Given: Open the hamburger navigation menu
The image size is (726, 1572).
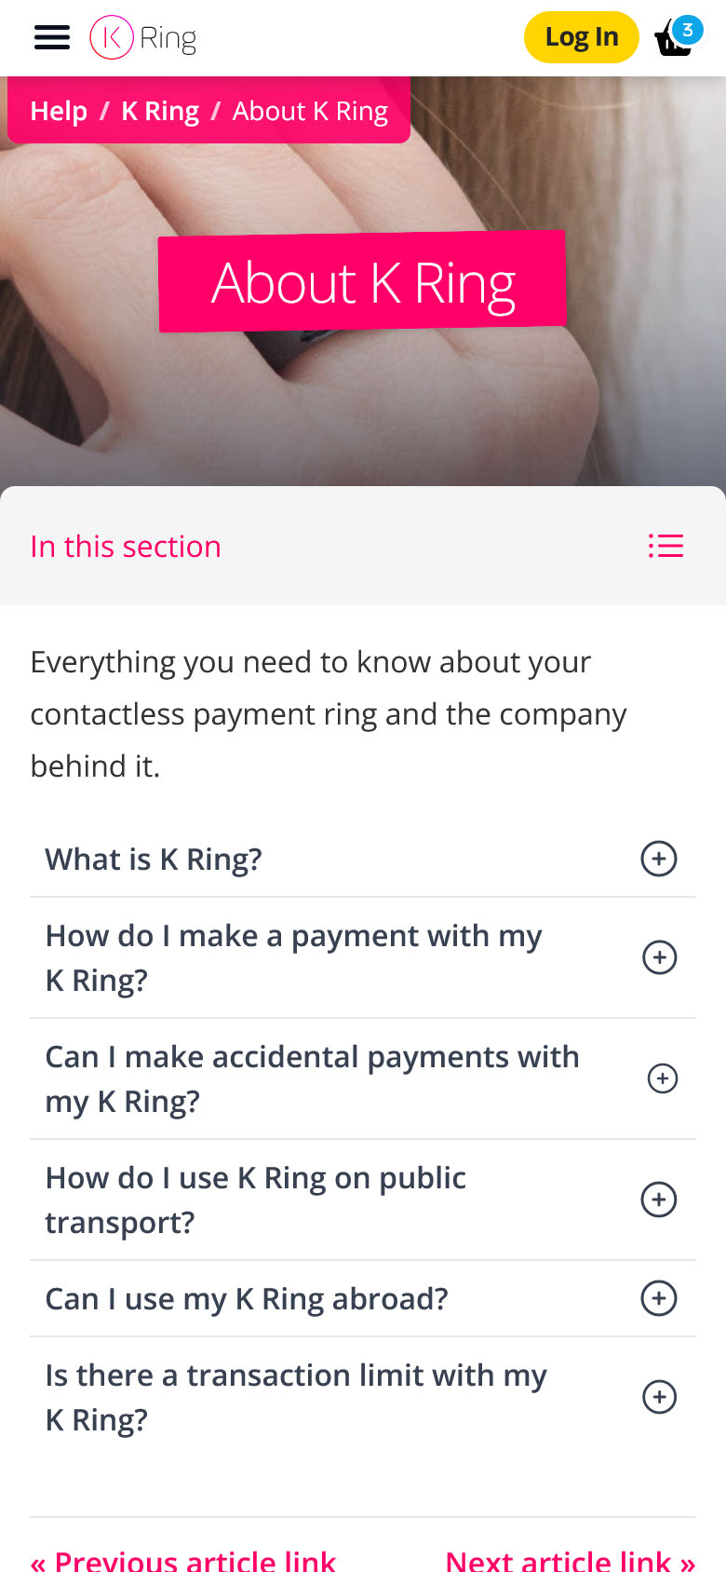Looking at the screenshot, I should (x=52, y=37).
